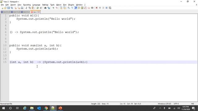Toggle synchronized horizontal scrolling
This screenshot has height=111, width=198.
pyautogui.click(x=64, y=8)
